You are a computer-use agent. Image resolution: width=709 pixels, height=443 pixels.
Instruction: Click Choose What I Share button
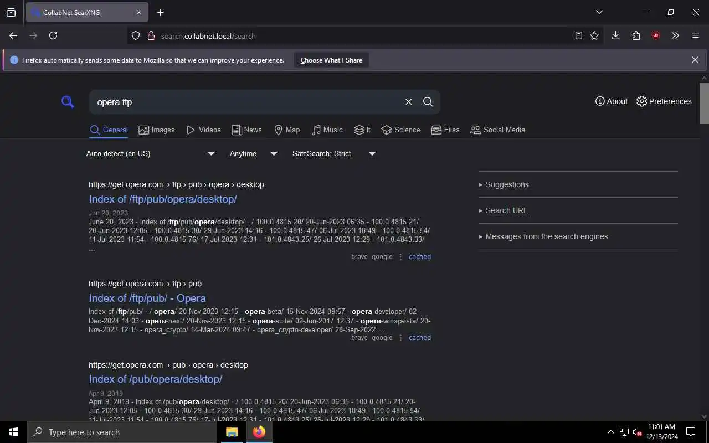tap(331, 60)
